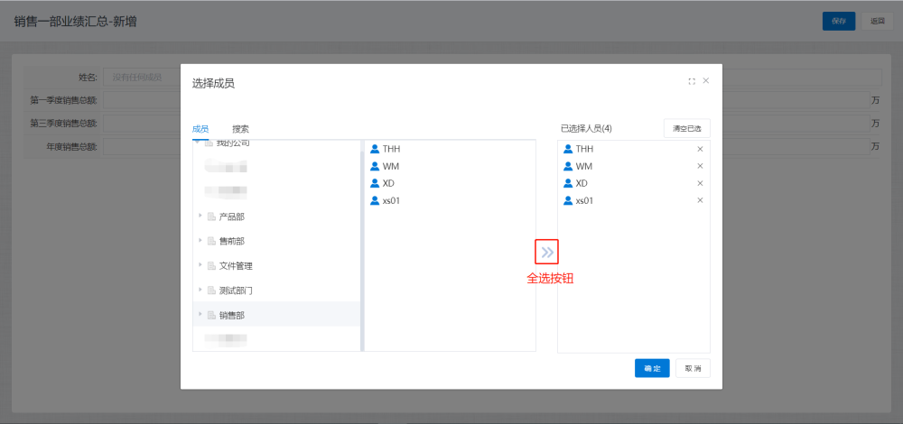Expand the 产品部 department node

tap(200, 217)
